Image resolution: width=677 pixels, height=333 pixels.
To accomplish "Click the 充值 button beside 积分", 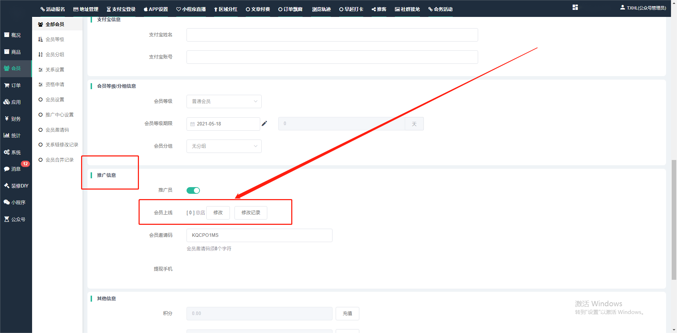I will pos(347,314).
